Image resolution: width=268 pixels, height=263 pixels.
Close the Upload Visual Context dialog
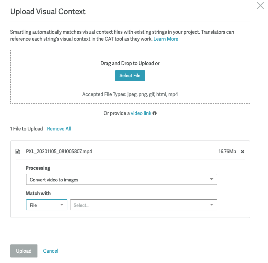coord(260,6)
